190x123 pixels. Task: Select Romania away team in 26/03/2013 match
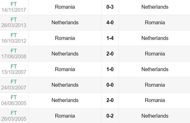[155, 23]
